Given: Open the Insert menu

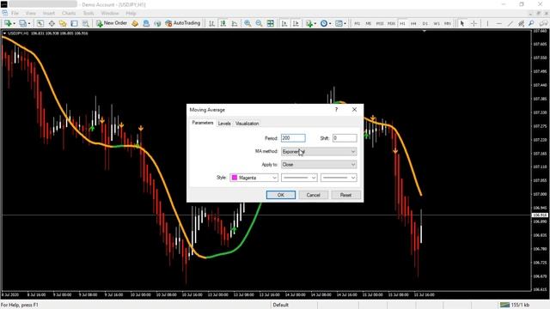Looking at the screenshot, I should 49,13.
